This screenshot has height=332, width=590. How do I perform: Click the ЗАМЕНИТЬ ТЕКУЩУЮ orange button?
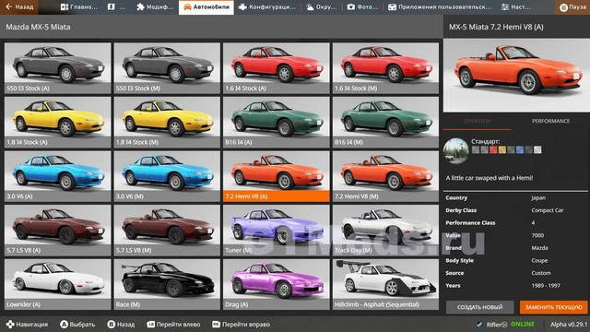553,307
